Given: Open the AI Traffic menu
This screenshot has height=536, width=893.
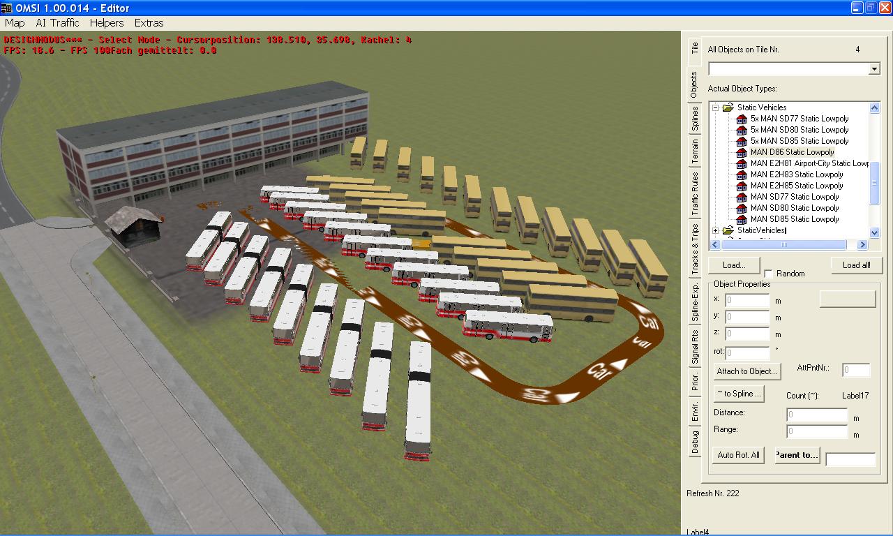Looking at the screenshot, I should point(57,23).
